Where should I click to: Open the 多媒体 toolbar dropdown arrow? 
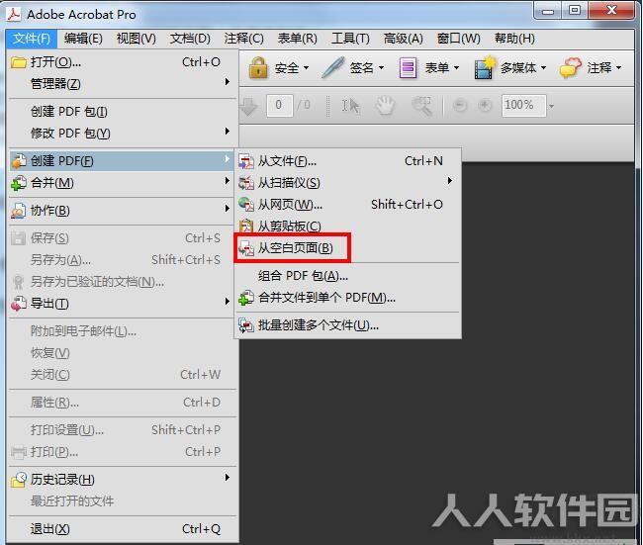click(x=543, y=67)
